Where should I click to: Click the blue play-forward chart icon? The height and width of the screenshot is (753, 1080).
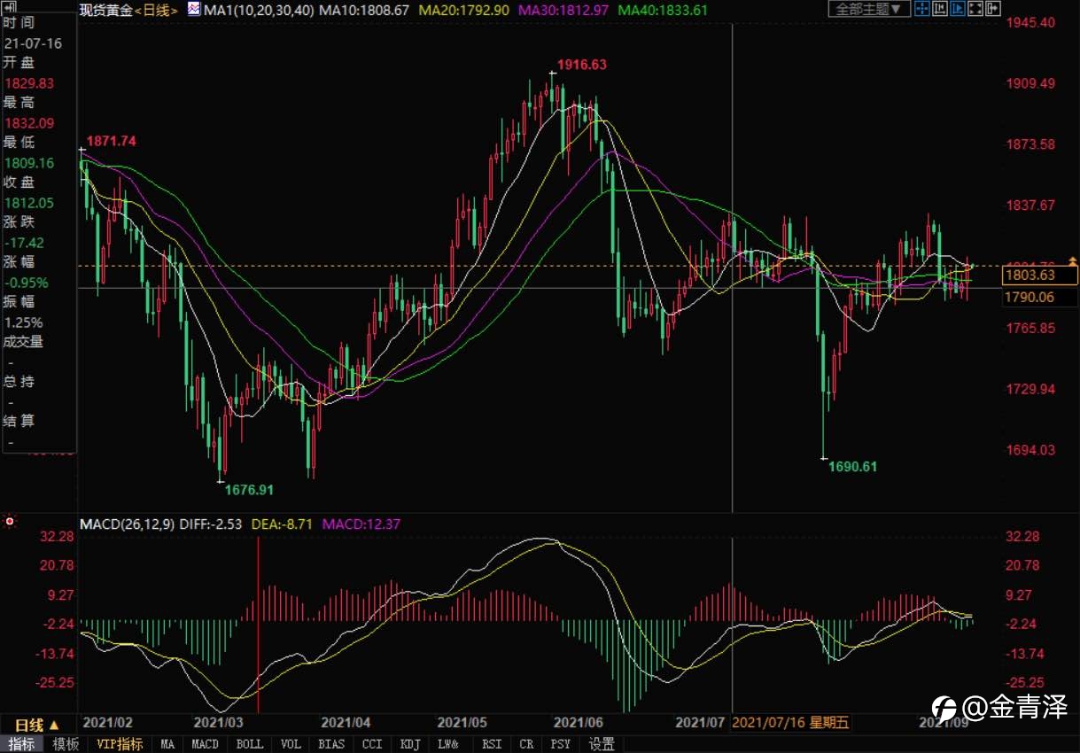(x=958, y=9)
